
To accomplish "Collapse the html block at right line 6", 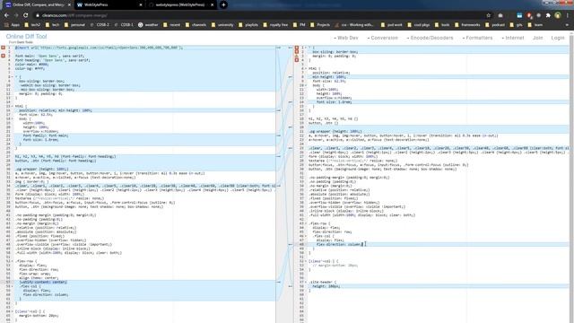I will click(x=306, y=68).
